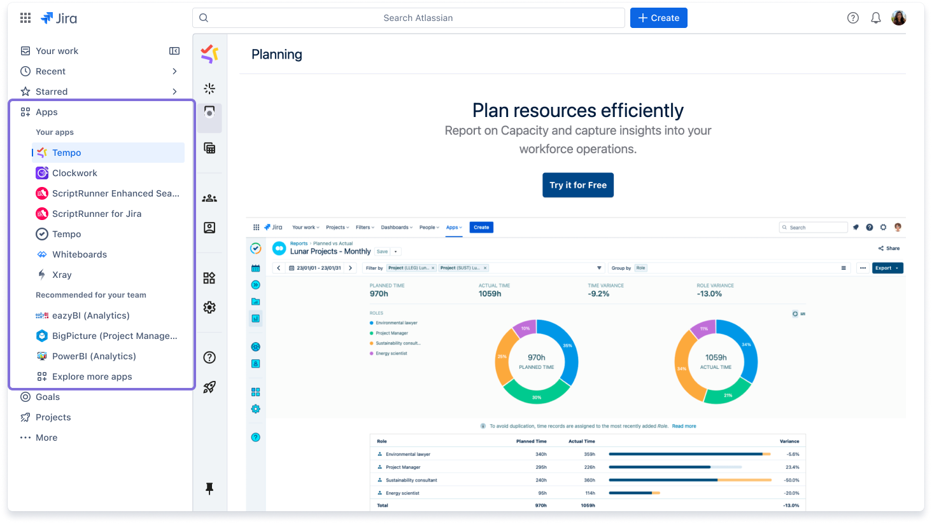Click the Tempo logo atop the Tempo sidebar
The height and width of the screenshot is (524, 932).
point(209,54)
